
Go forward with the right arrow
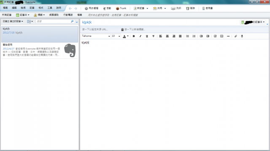[x=76, y=8]
